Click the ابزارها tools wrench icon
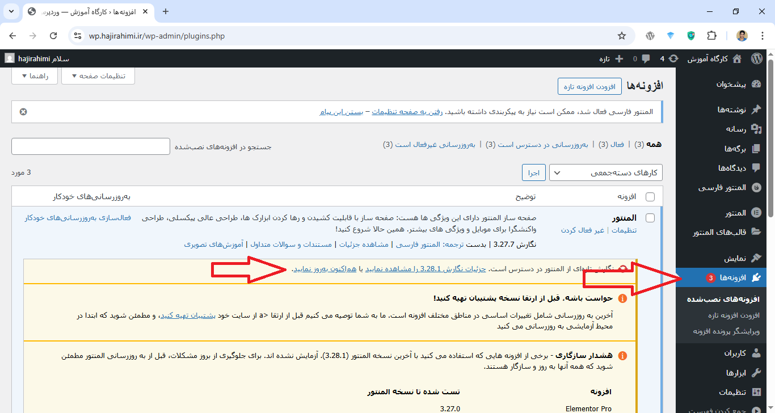The width and height of the screenshot is (775, 413). 756,373
